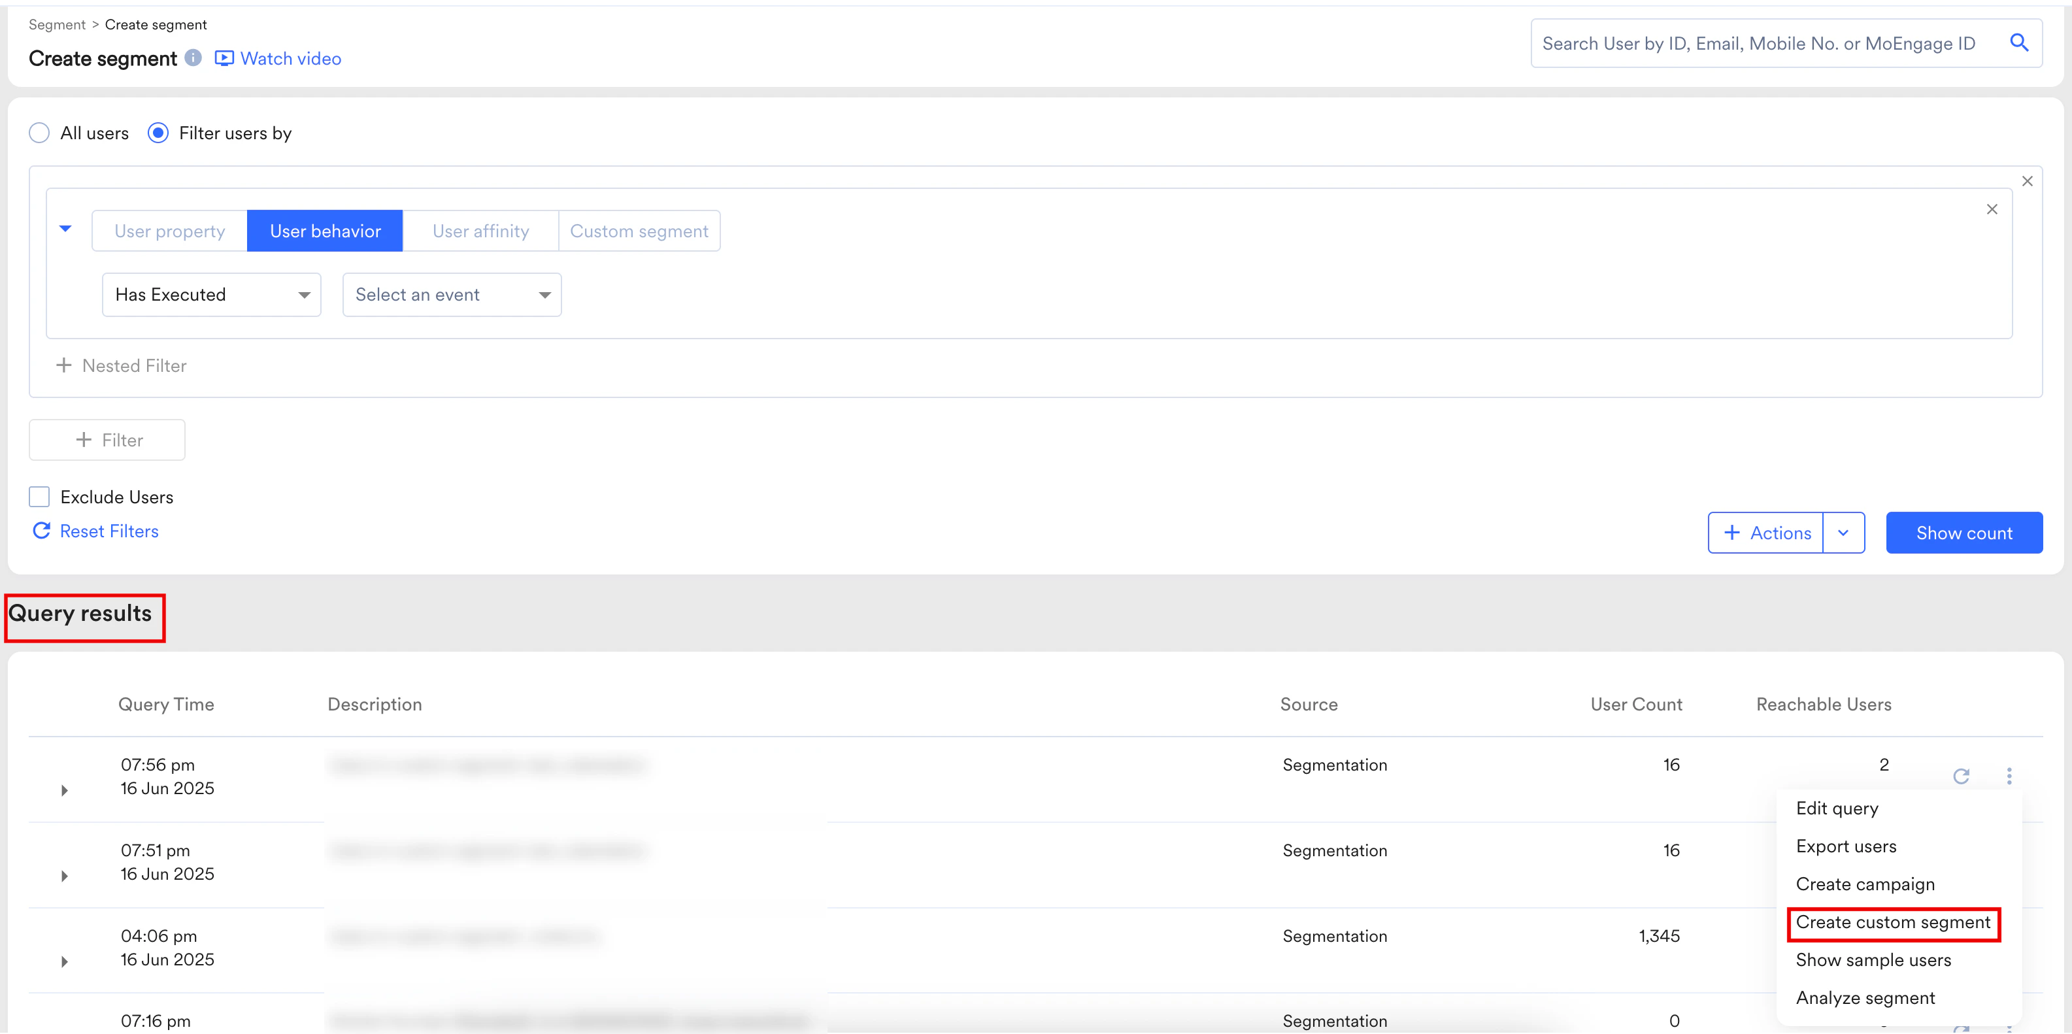Expand the Actions dropdown arrow
This screenshot has height=1034, width=2072.
click(x=1843, y=533)
